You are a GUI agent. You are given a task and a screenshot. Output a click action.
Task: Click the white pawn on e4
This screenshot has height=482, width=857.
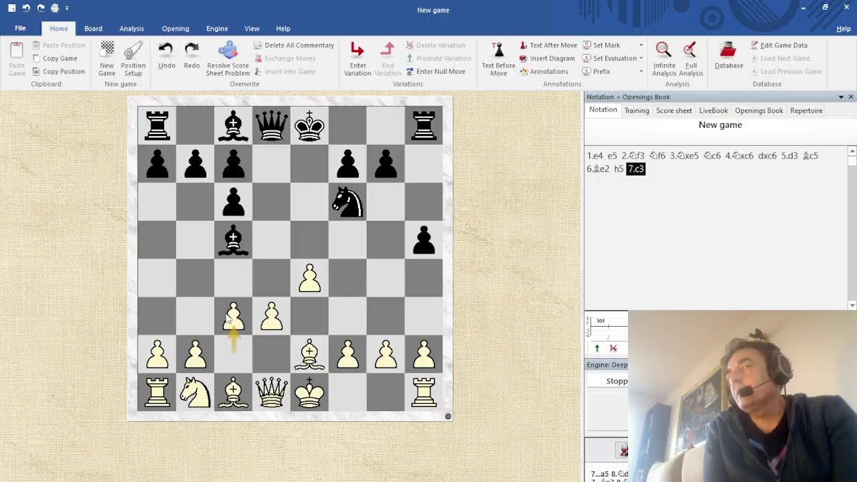point(309,278)
